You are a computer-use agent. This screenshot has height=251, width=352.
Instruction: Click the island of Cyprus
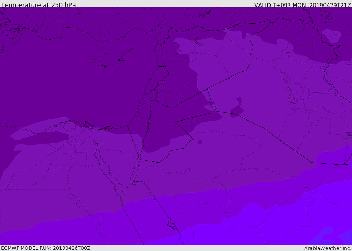coord(112,58)
